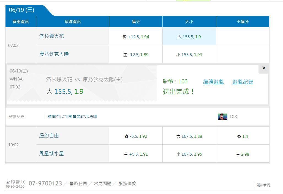The image size is (283, 194).
Task: Select 客 +12.5, 1.94 spread odds
Action: pos(136,37)
